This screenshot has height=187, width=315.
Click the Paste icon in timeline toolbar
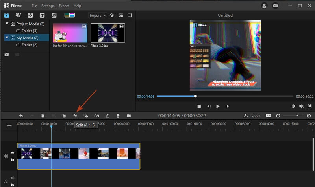point(54,115)
